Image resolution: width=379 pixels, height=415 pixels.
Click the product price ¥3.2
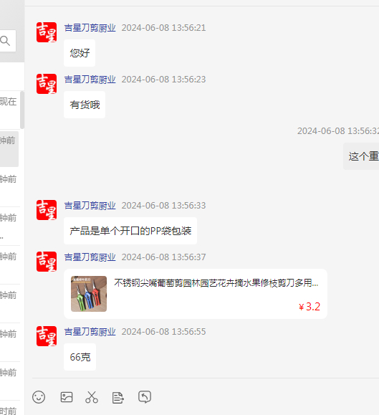pyautogui.click(x=310, y=307)
